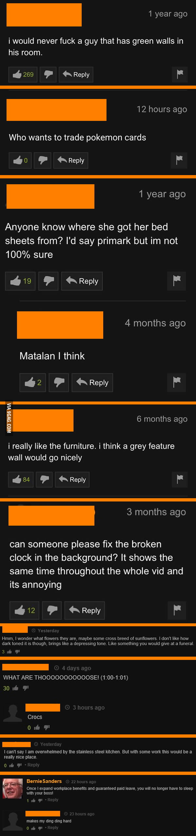Reply to the Matalan I think comment
This screenshot has height=836, width=196.
pos(92,383)
